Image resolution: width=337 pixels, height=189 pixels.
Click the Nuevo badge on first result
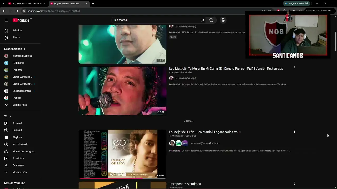click(x=173, y=37)
